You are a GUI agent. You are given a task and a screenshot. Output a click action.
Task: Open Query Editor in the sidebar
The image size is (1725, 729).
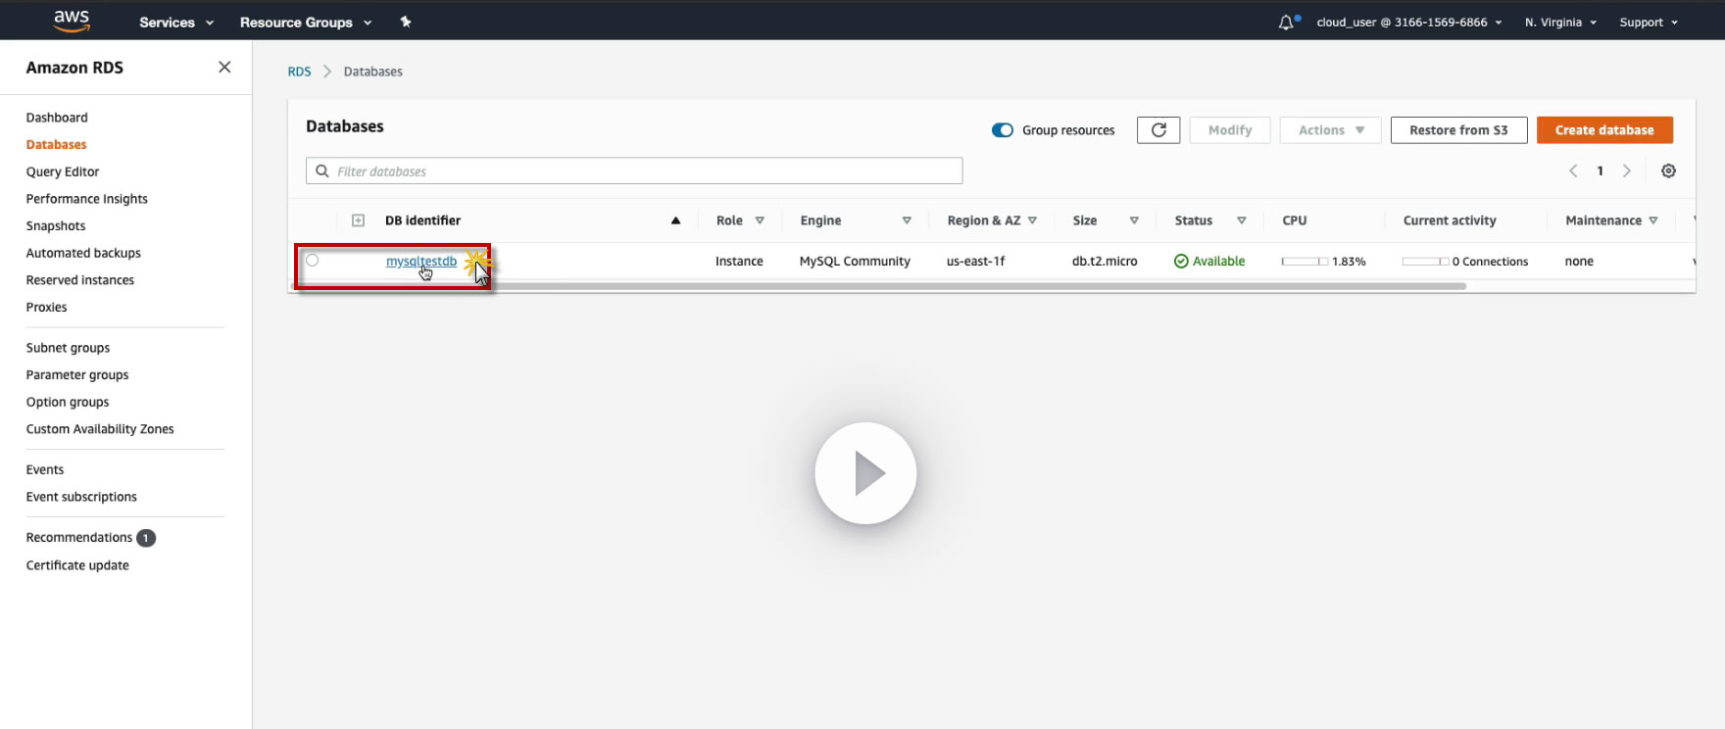[63, 171]
